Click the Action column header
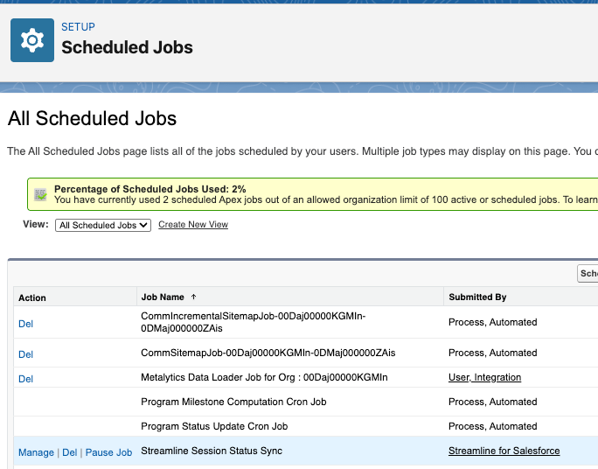The width and height of the screenshot is (598, 469). coord(32,297)
